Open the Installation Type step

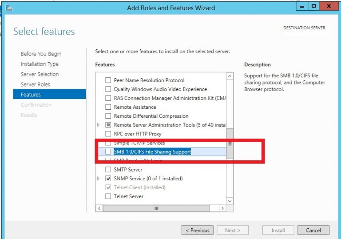(40, 64)
